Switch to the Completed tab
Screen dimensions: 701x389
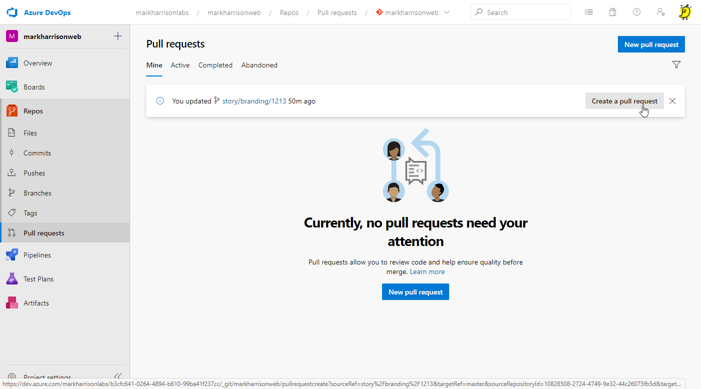tap(215, 65)
